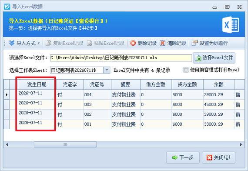The width and height of the screenshot is (248, 171).
Task: Select the cell with voucher number 003
Action: 97,104
